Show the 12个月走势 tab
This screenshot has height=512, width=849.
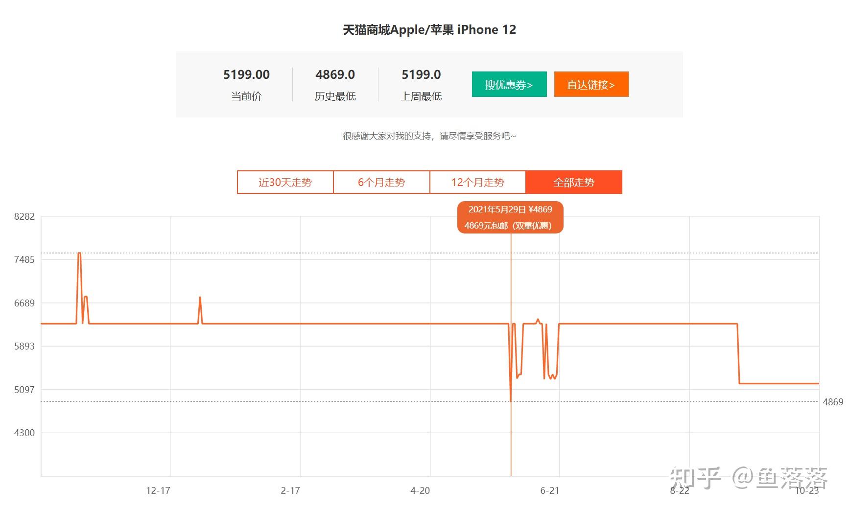coord(478,182)
